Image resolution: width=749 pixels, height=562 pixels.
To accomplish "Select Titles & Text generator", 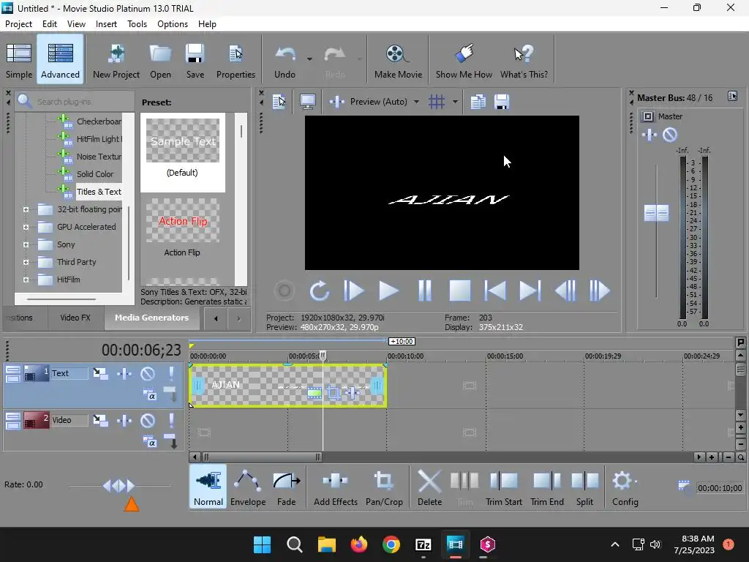I will click(x=99, y=192).
